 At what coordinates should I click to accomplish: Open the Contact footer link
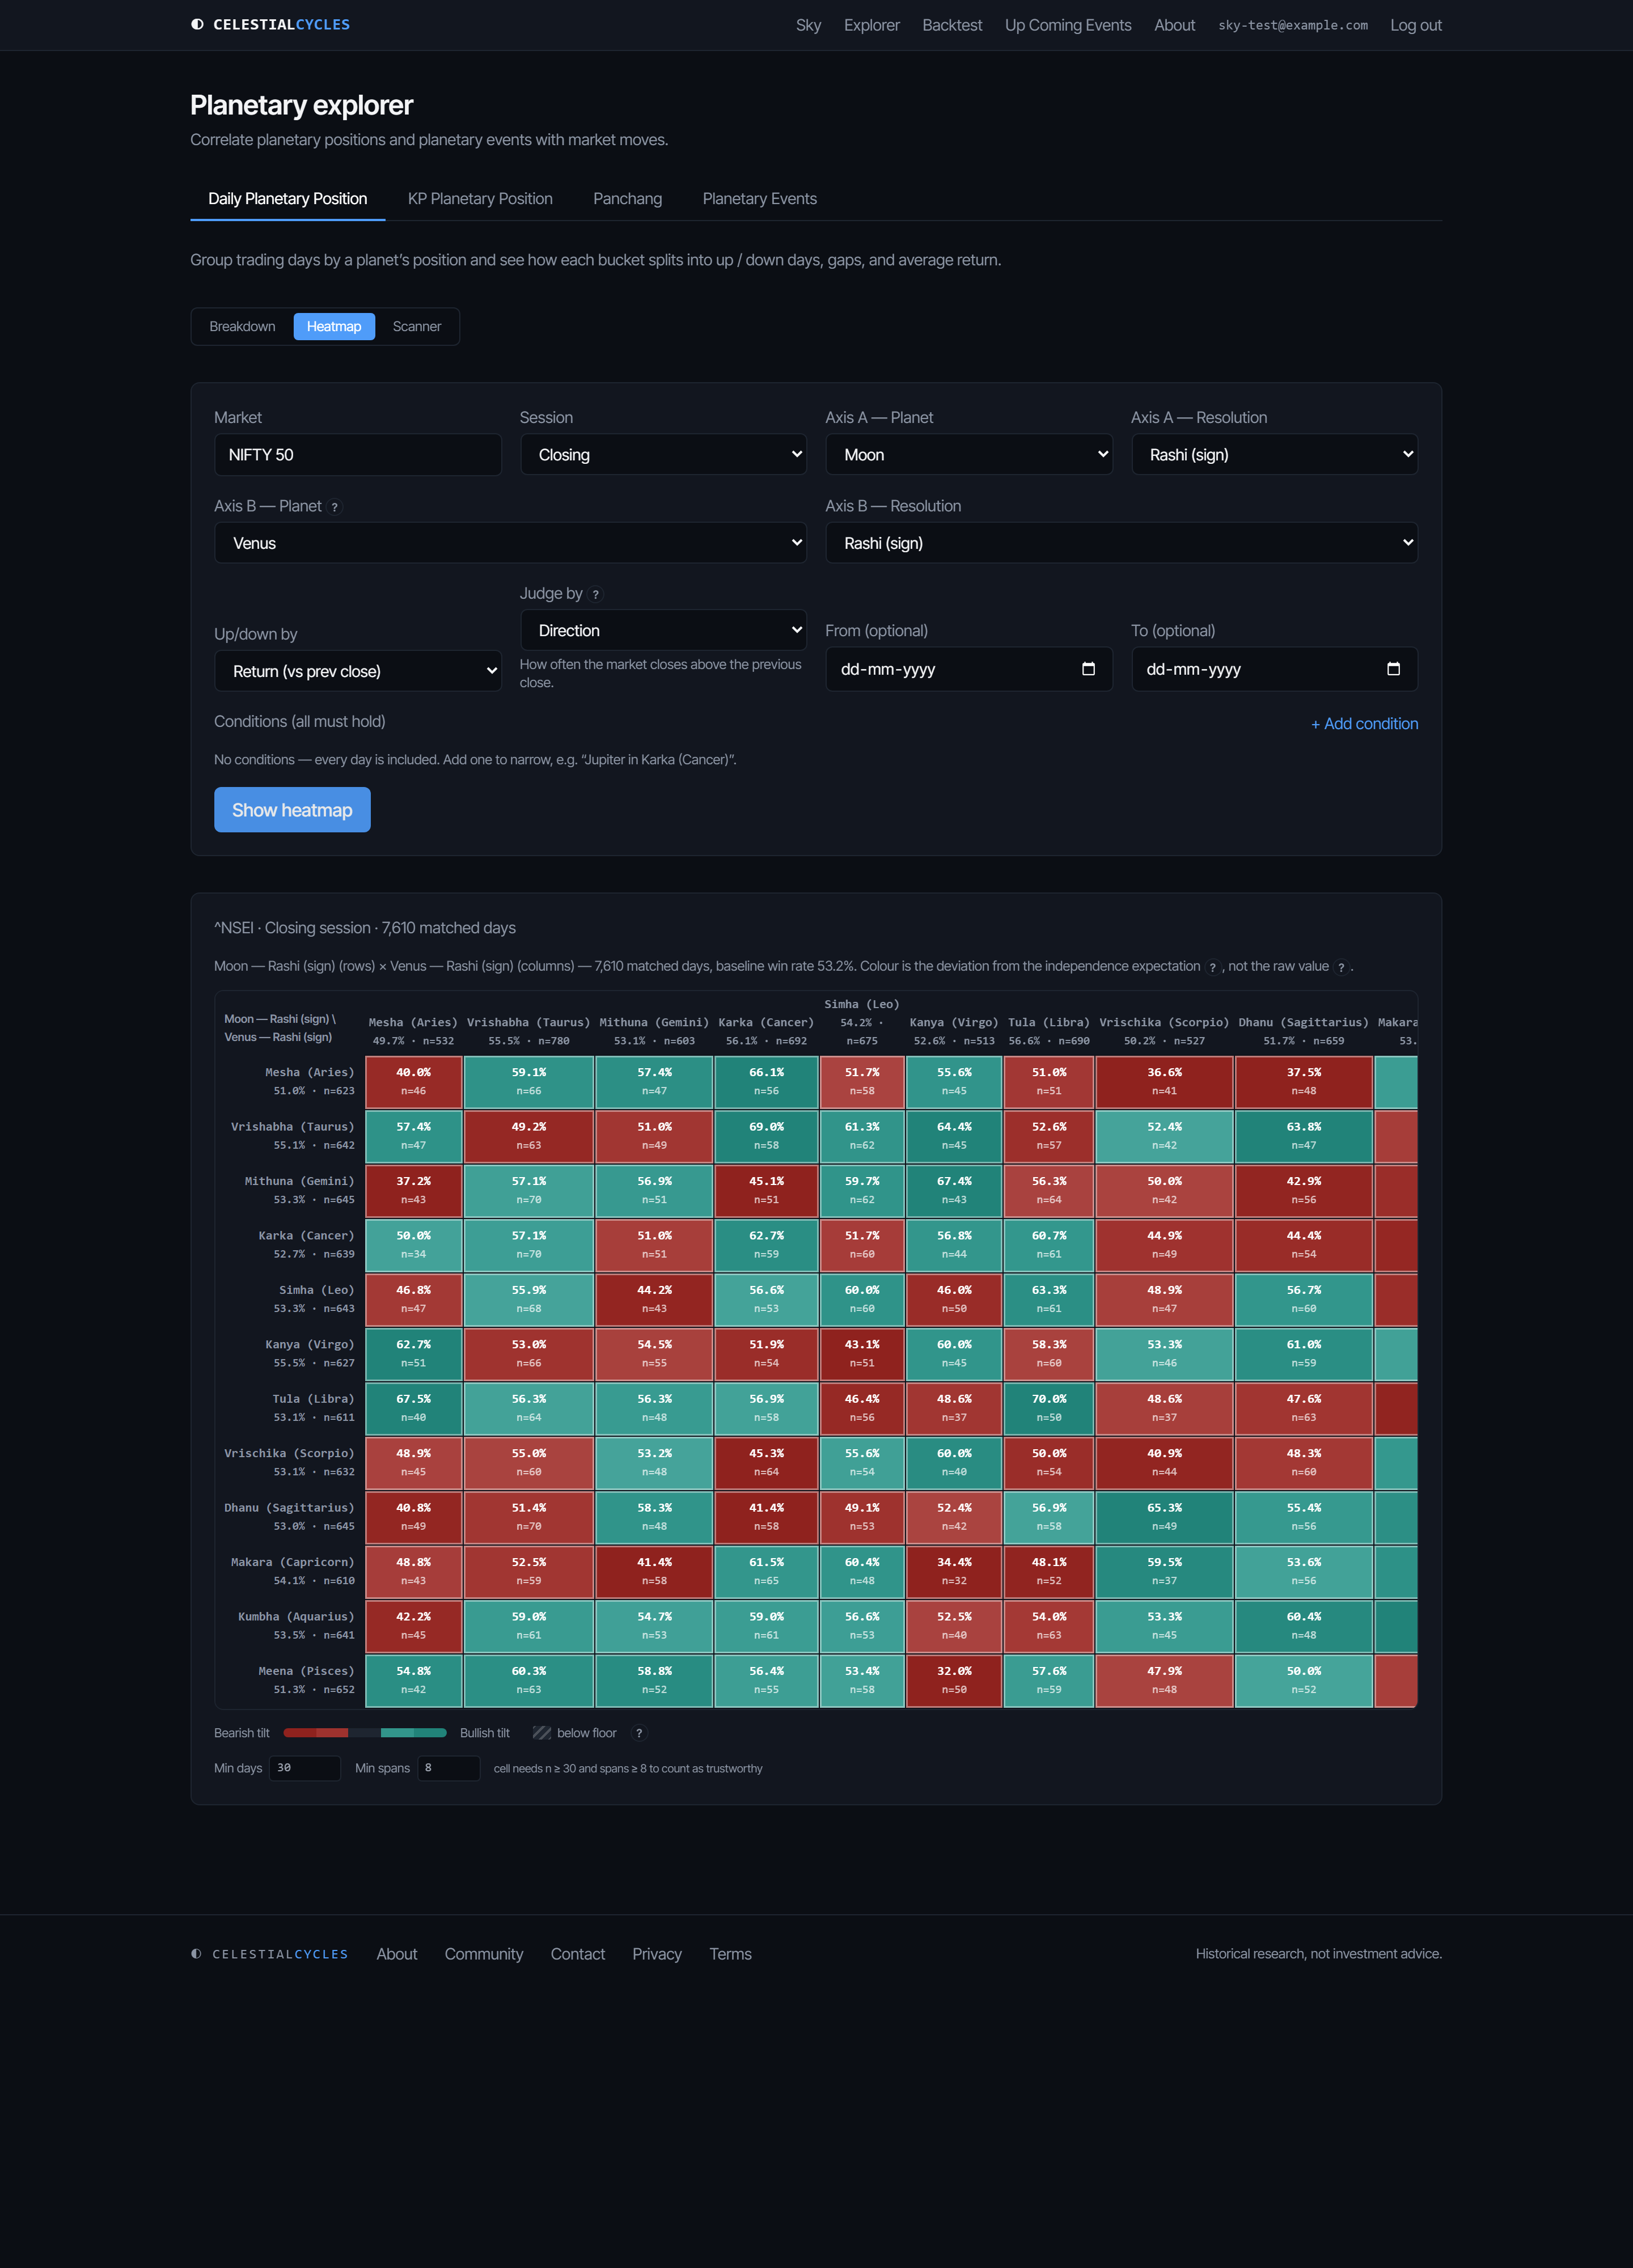coord(578,1954)
